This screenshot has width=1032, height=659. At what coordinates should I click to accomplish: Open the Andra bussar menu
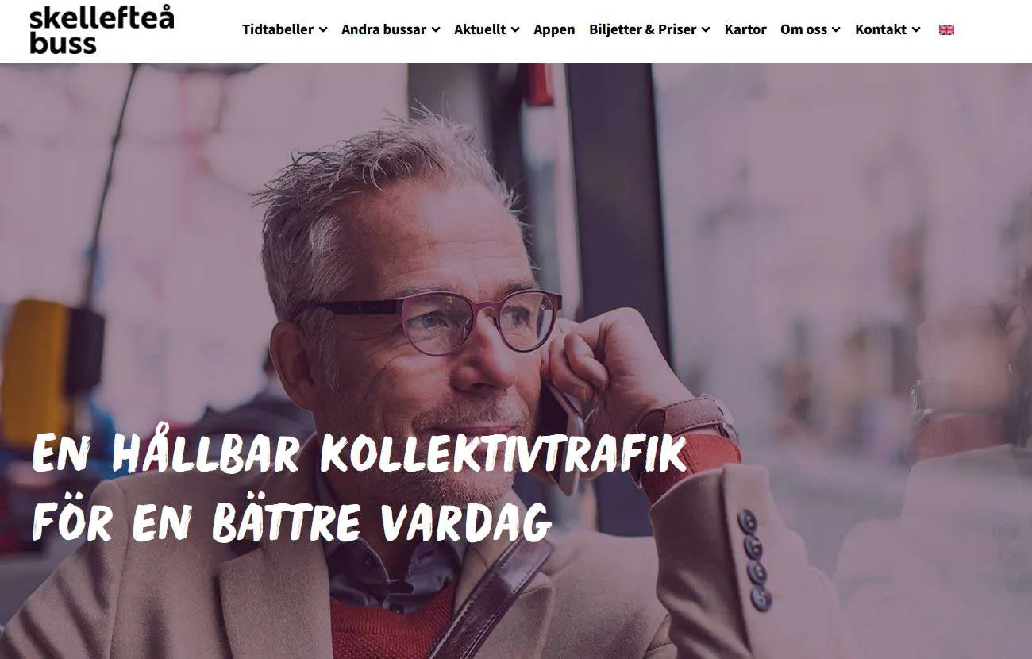(384, 29)
